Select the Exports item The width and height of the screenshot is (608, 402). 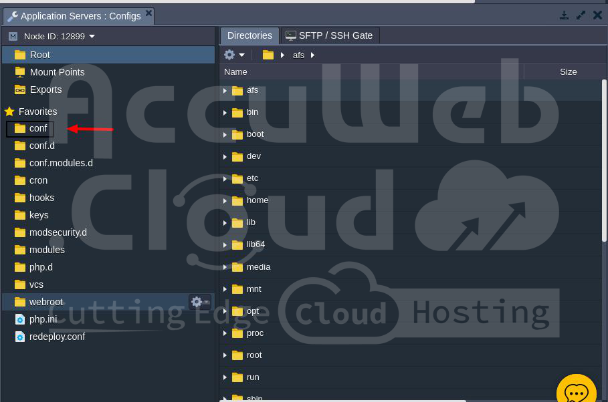click(x=45, y=89)
